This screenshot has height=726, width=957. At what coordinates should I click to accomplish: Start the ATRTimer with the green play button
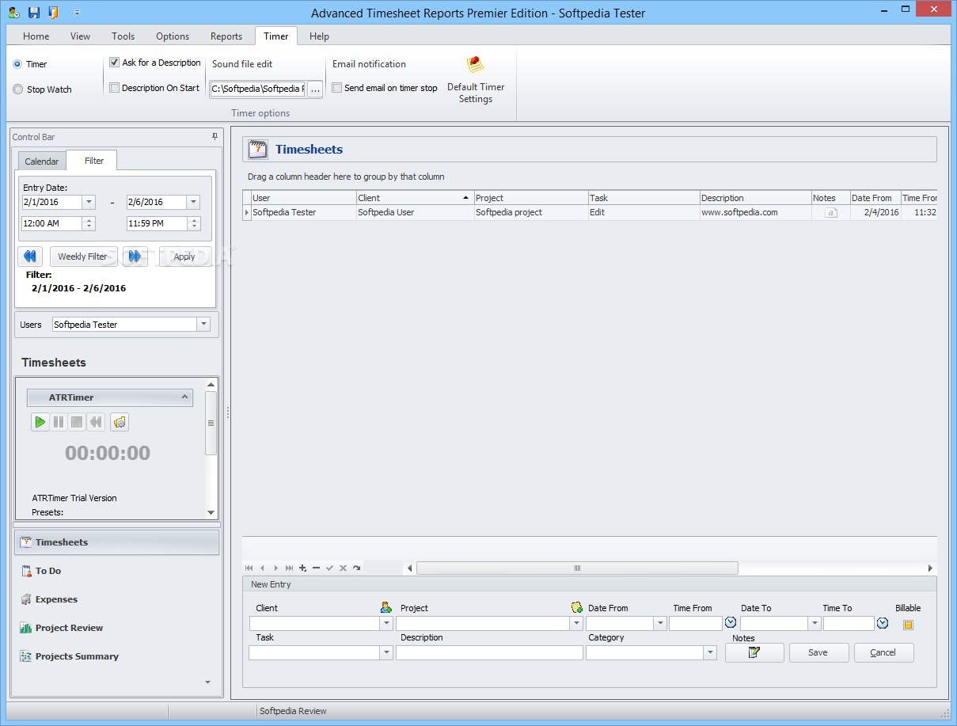[x=40, y=422]
